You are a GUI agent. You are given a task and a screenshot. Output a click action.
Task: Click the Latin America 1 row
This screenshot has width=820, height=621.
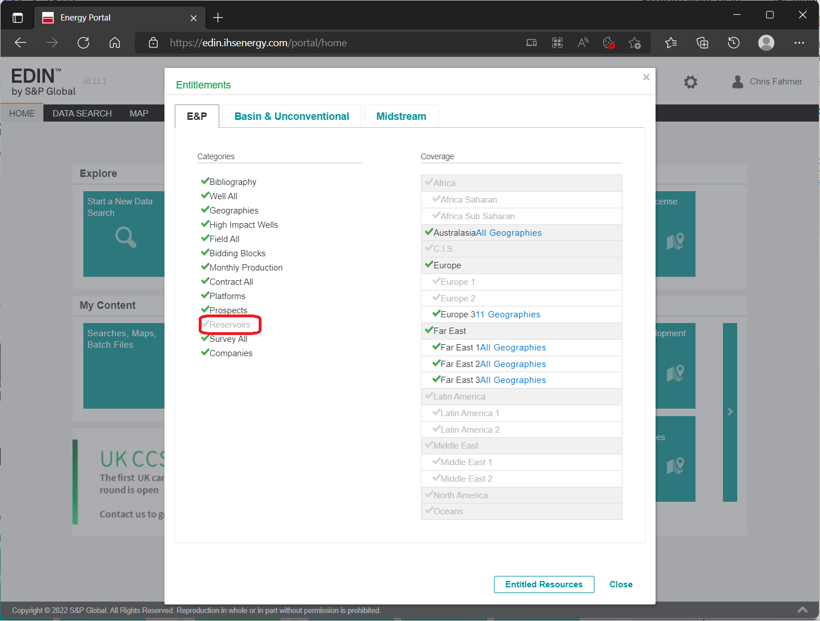point(521,413)
